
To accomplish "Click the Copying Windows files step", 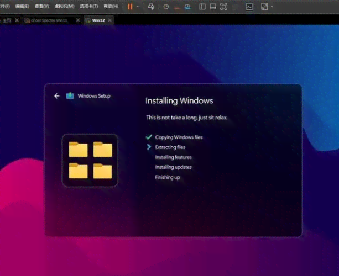I will pyautogui.click(x=179, y=137).
